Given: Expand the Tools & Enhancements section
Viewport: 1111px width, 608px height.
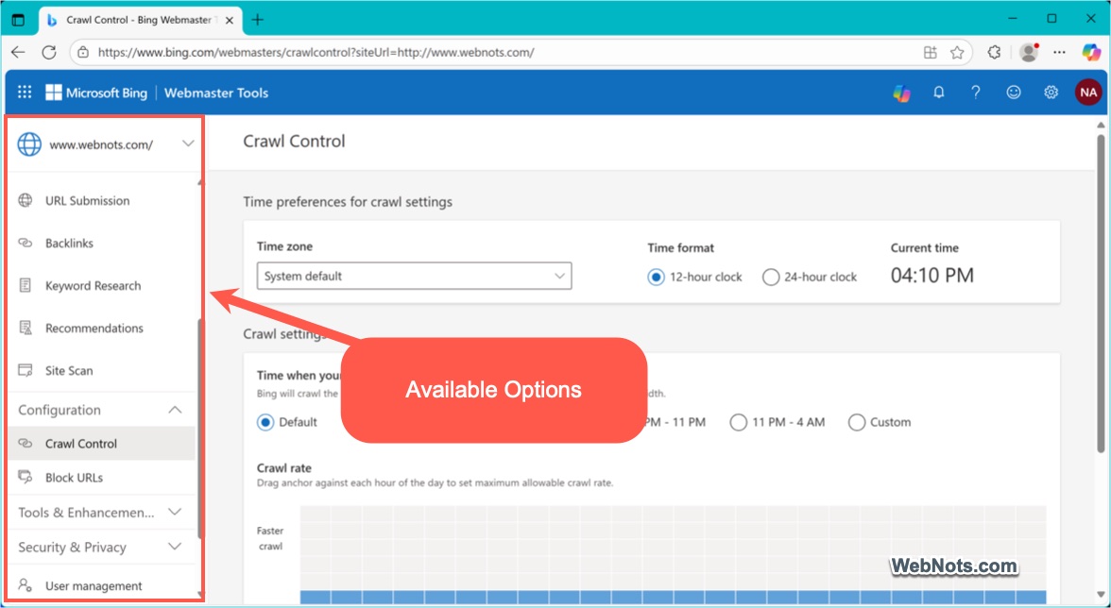Looking at the screenshot, I should (x=175, y=512).
